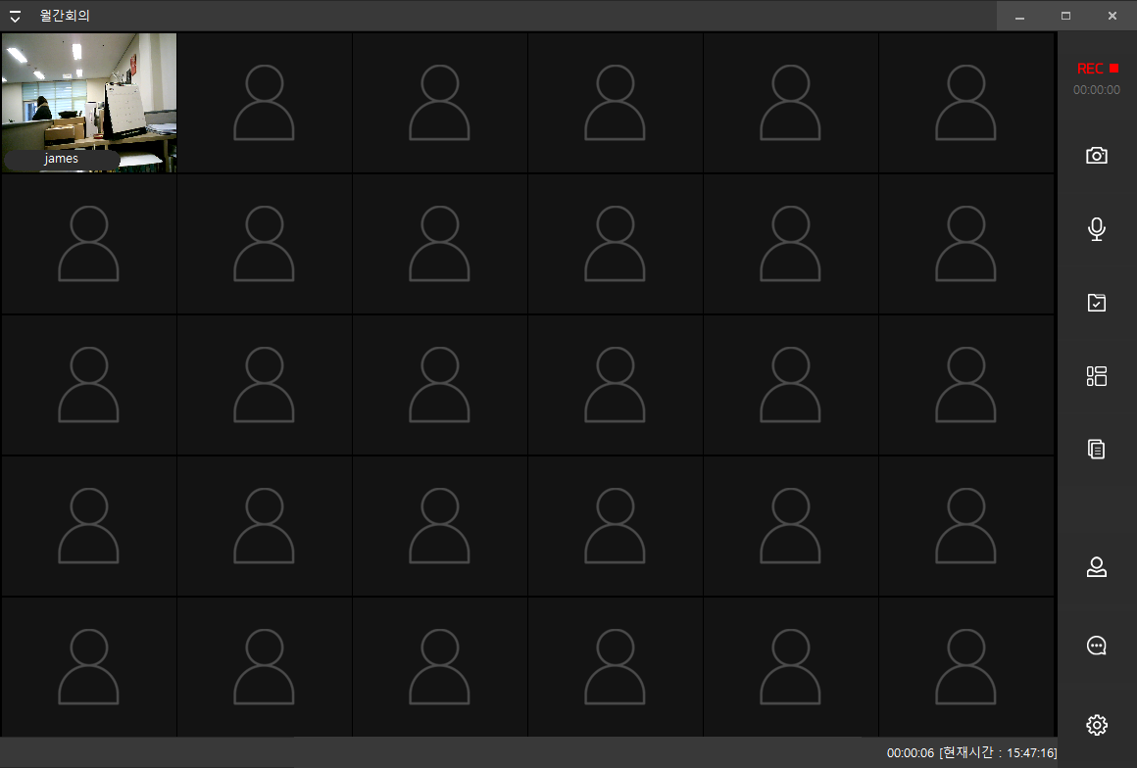Open the checklist document icon
This screenshot has height=768, width=1137.
tap(1097, 302)
